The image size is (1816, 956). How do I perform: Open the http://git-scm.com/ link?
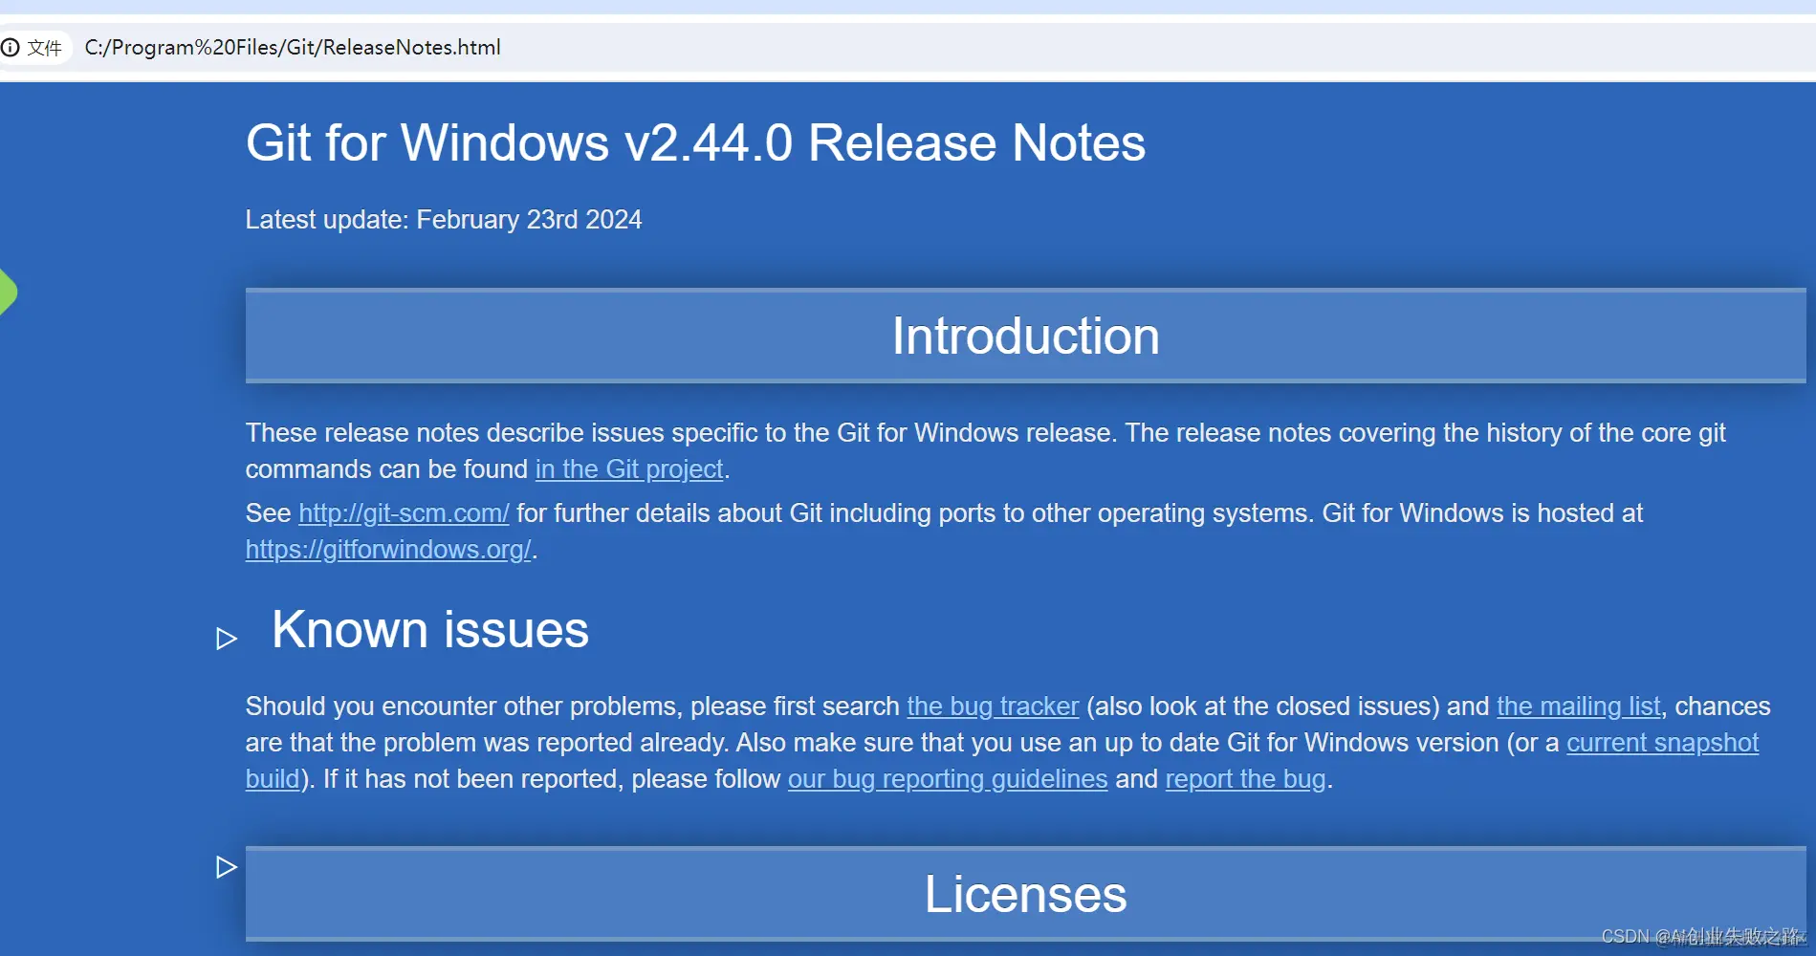[x=404, y=513]
